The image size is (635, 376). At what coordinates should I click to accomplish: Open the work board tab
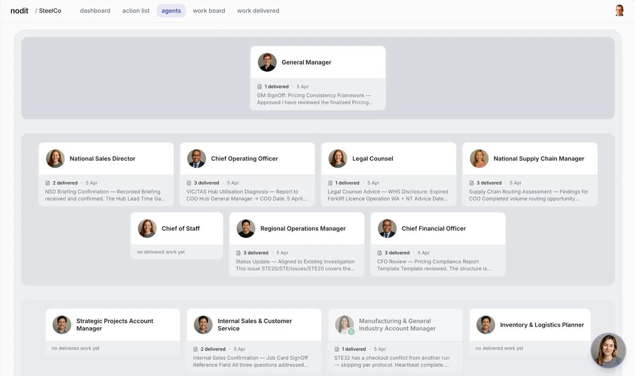coord(209,11)
